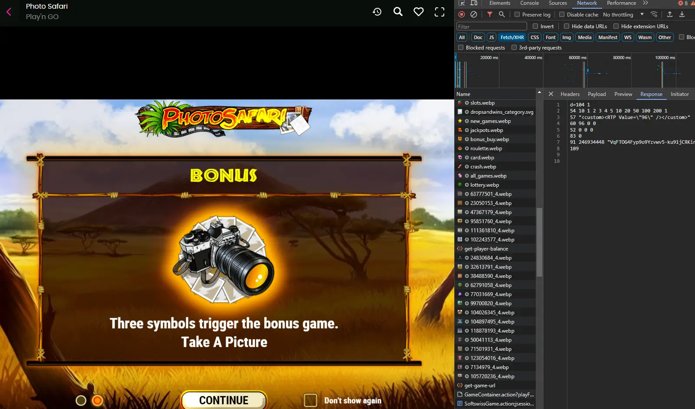695x409 pixels.
Task: Check 3rd-party requests option
Action: [514, 47]
